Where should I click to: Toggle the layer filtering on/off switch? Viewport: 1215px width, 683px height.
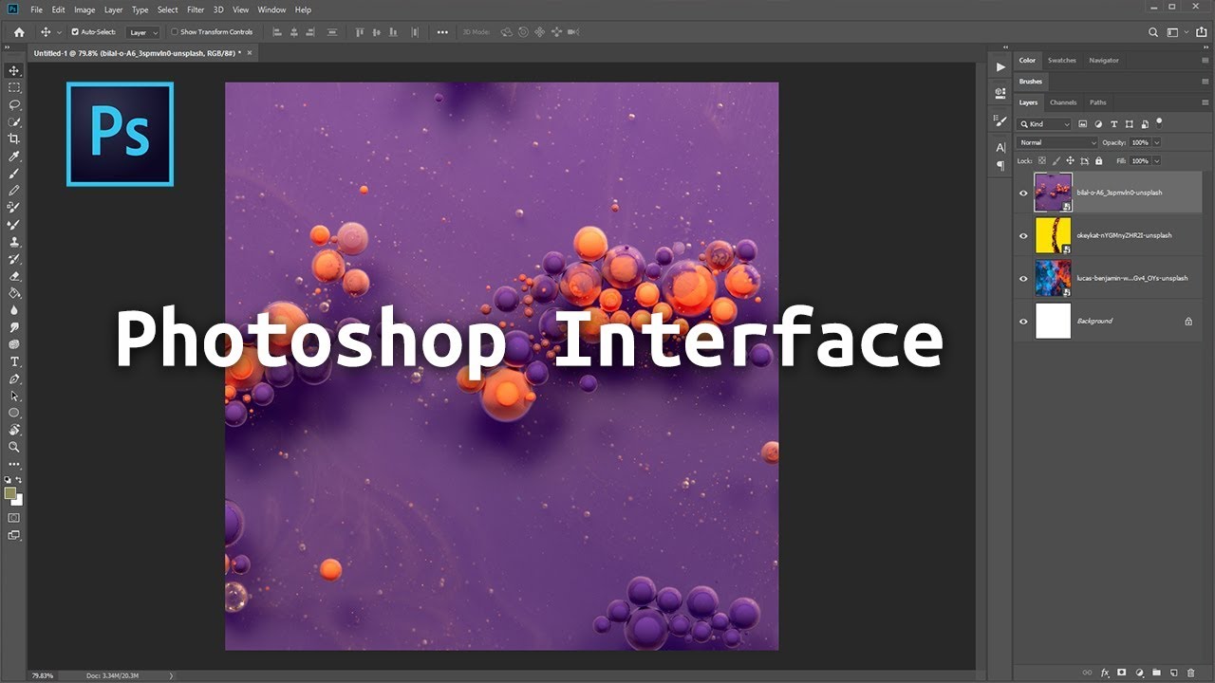point(1159,122)
